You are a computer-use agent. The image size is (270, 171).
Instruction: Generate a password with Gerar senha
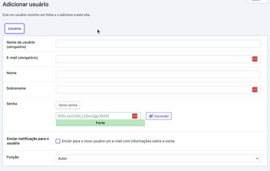pos(68,105)
